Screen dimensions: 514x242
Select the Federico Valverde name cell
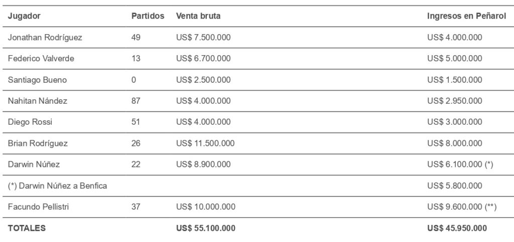tap(41, 59)
